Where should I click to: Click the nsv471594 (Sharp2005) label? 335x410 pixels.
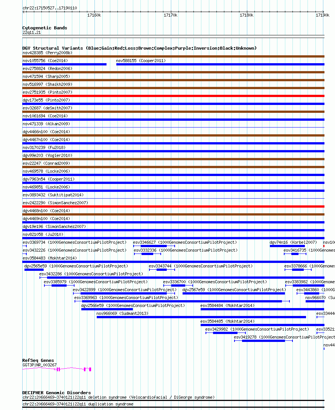point(46,76)
